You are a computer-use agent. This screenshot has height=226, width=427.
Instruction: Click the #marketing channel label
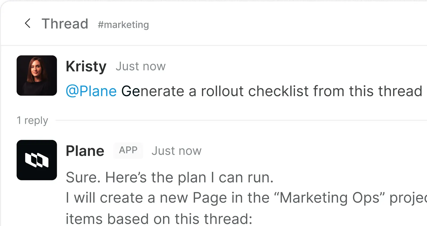click(x=123, y=25)
